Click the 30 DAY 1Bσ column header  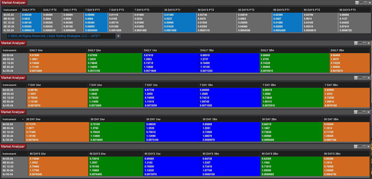point(231,119)
